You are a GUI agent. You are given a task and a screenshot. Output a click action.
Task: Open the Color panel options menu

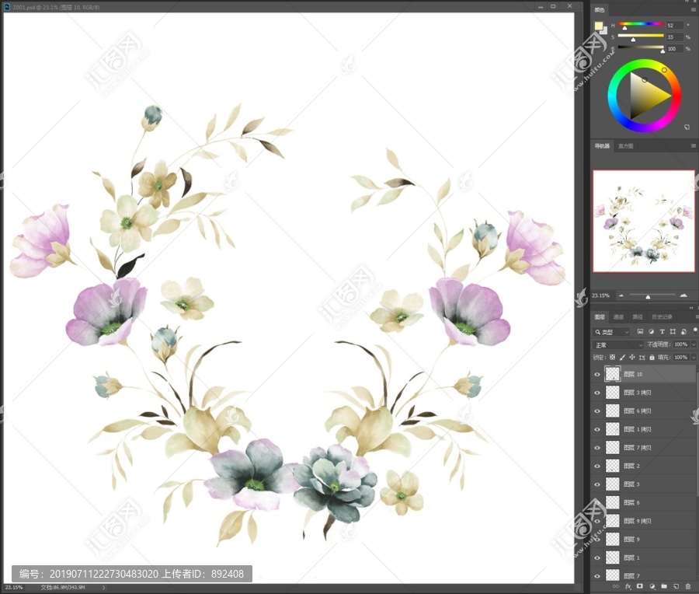point(694,9)
